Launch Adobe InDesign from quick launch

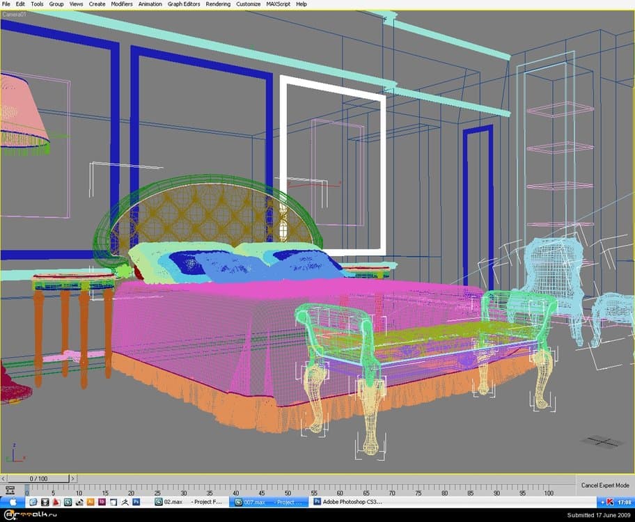click(102, 501)
